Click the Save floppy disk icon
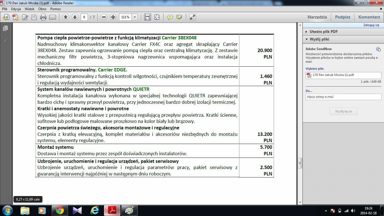384x216 pixels. click(34, 17)
